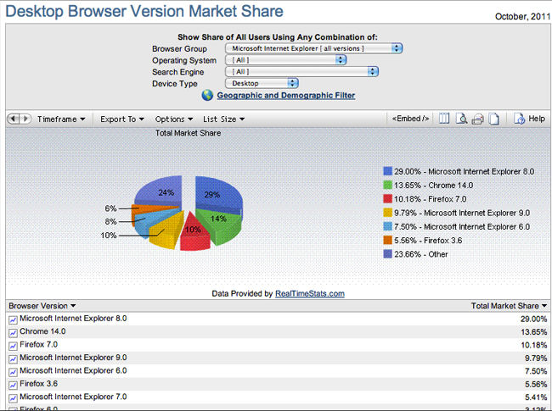Click the Firefox 7.0 row label

tap(39, 344)
